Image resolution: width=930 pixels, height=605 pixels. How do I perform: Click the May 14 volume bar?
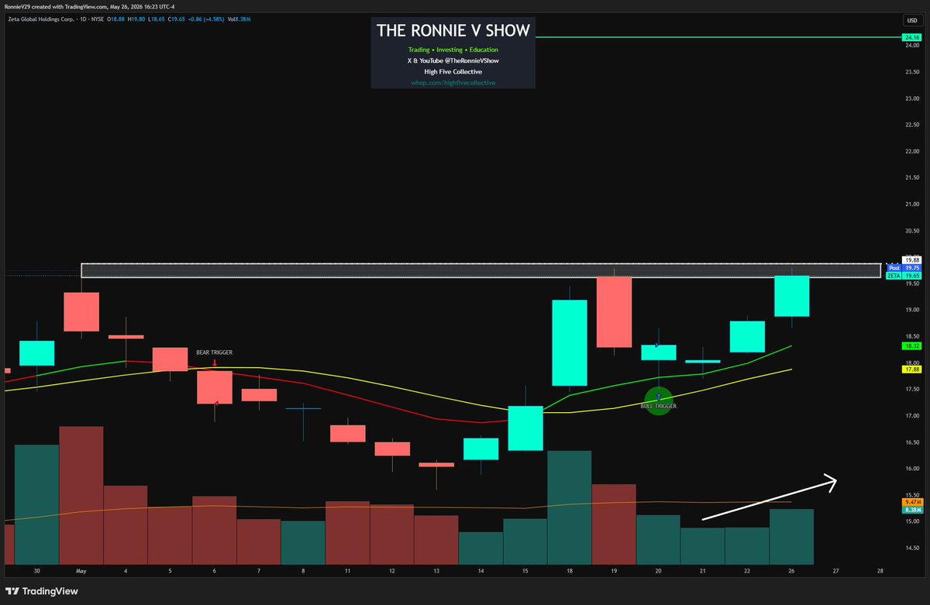pos(481,548)
